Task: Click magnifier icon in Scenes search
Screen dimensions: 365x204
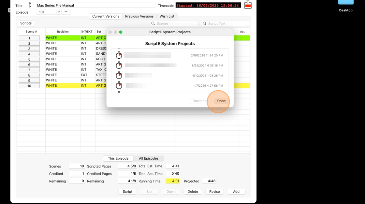Action: tap(153, 23)
